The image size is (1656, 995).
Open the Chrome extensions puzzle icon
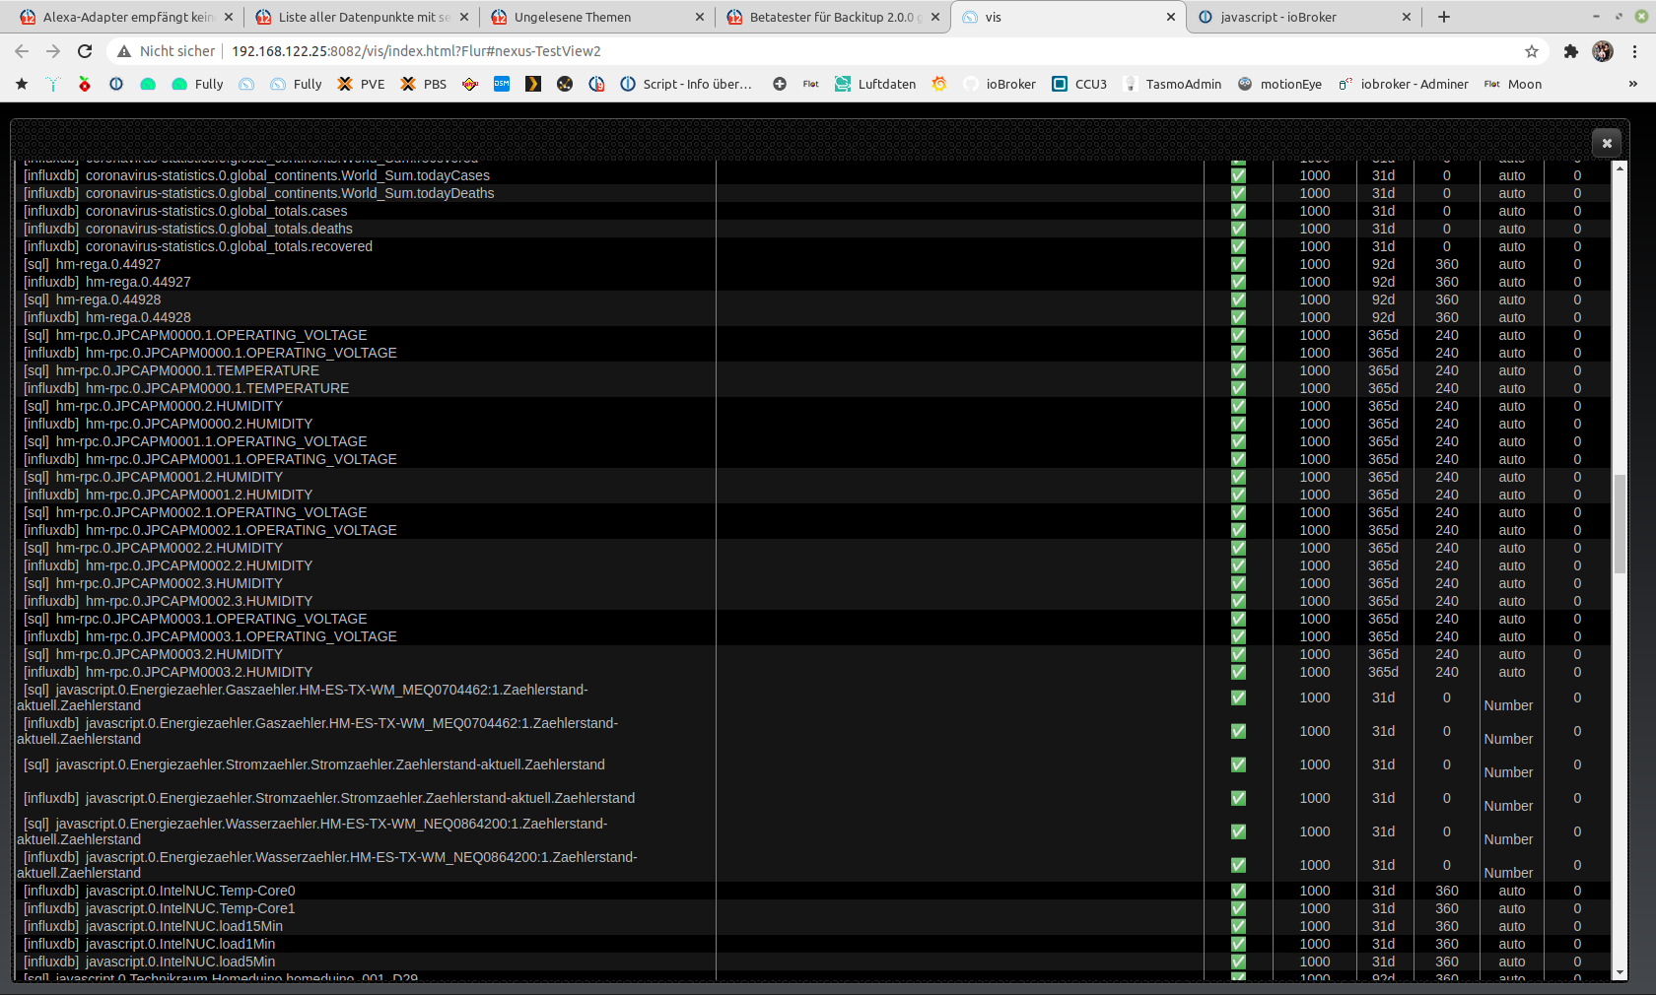click(1571, 51)
